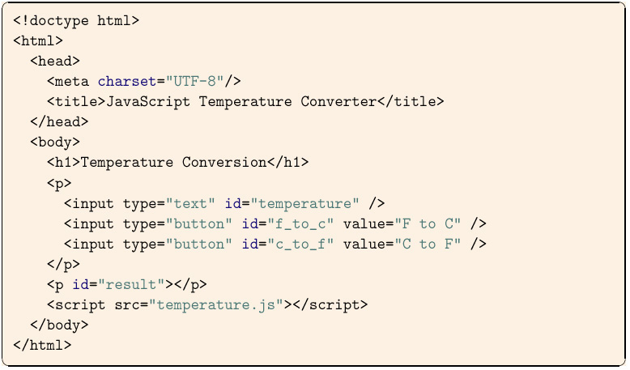Screen dimensions: 630x370
Task: Click the "f_to_c" id value
Action: (300, 223)
